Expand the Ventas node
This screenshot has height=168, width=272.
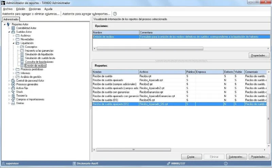click(9, 103)
